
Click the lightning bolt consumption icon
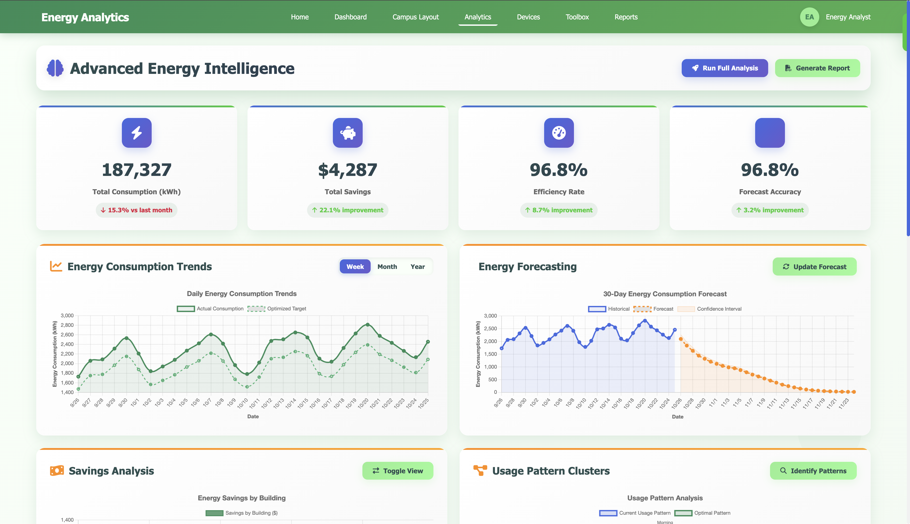(136, 133)
